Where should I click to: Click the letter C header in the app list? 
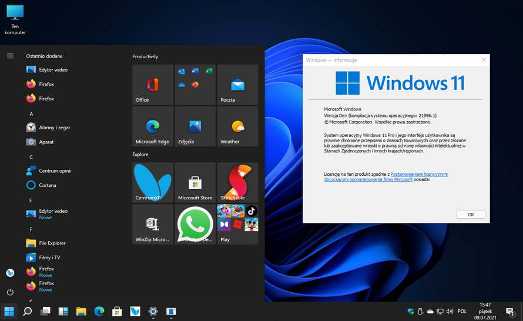(31, 157)
